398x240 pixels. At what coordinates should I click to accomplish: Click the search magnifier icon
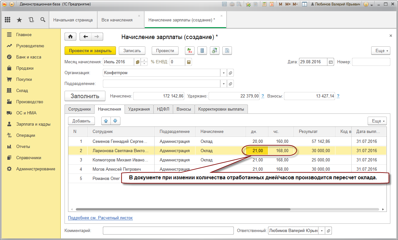coord(43,20)
